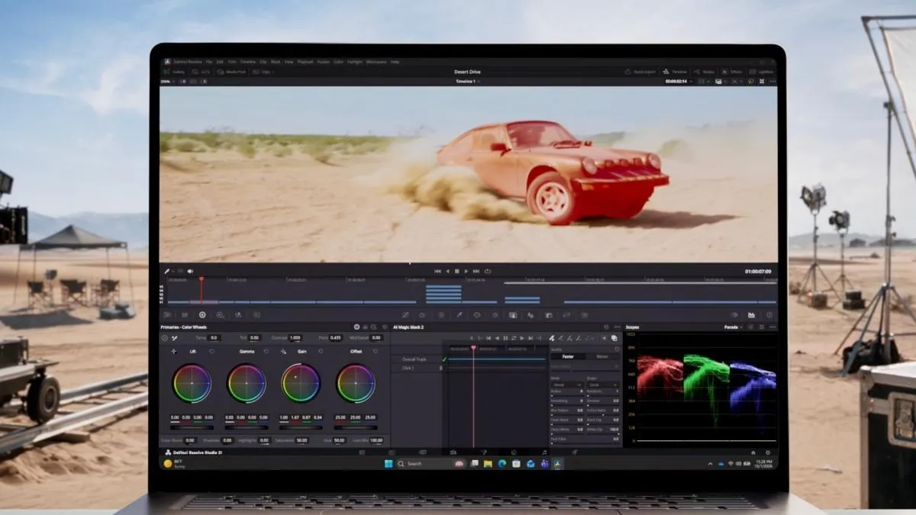The height and width of the screenshot is (515, 916).
Task: Open the File menu
Action: pyautogui.click(x=209, y=62)
